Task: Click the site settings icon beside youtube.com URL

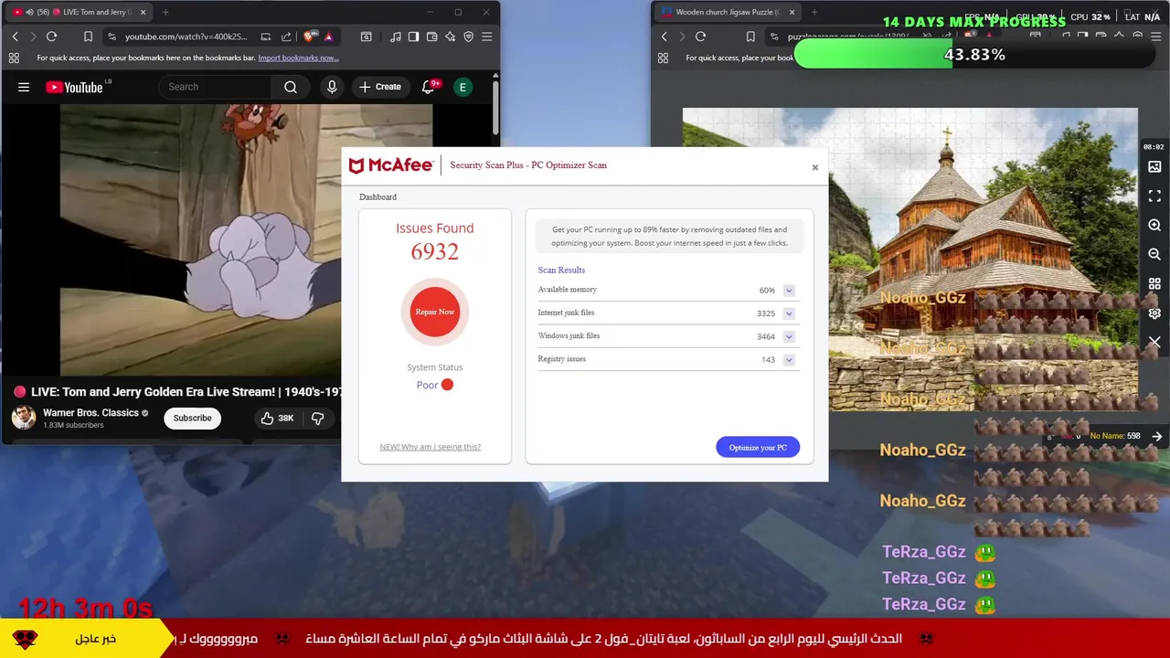Action: pyautogui.click(x=112, y=37)
